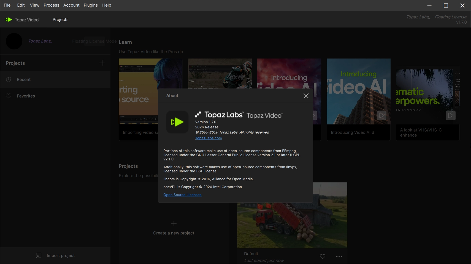
Task: Select Favorites in the sidebar
Action: [55, 96]
